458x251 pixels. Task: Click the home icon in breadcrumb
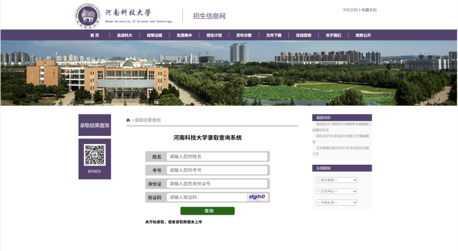(128, 120)
